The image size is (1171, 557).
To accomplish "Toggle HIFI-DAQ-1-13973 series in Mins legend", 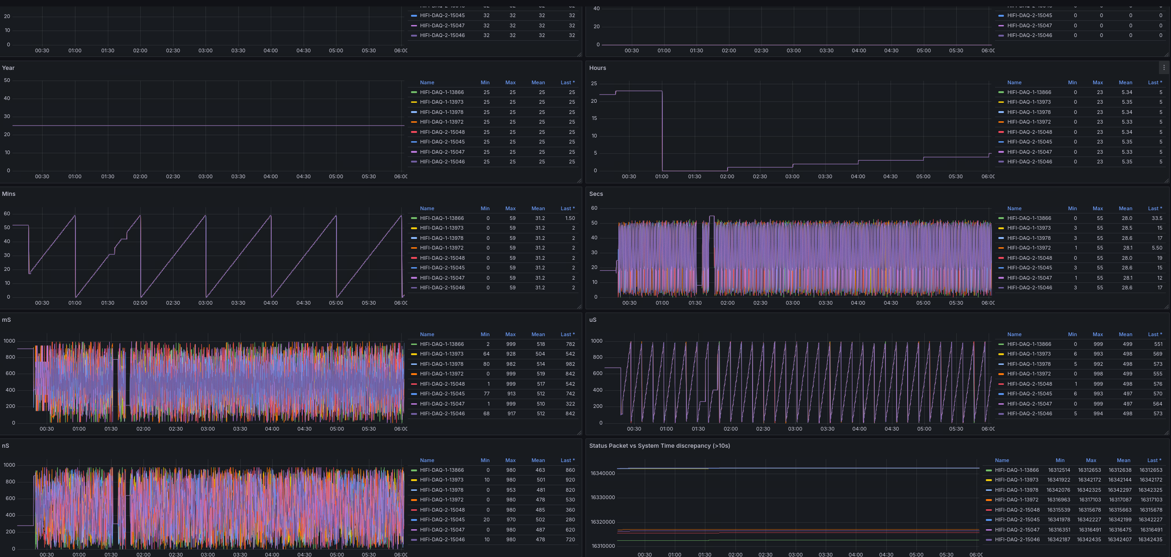I will (x=442, y=228).
